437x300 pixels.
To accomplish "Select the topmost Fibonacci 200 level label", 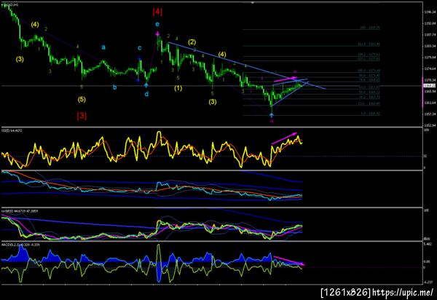I will pos(370,28).
